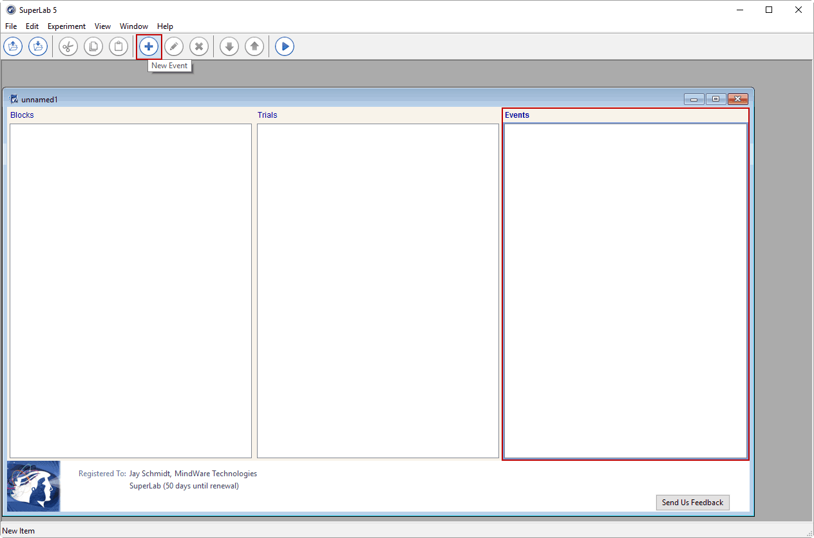Click "SuperLab (50 days until renewal)" text
The width and height of the screenshot is (814, 538).
point(184,486)
